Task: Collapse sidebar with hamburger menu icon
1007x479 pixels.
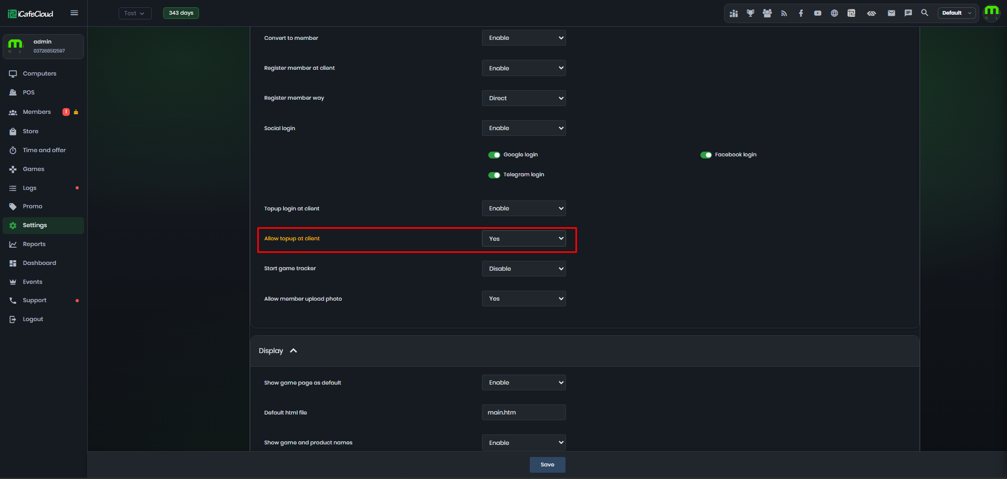Action: pos(74,13)
